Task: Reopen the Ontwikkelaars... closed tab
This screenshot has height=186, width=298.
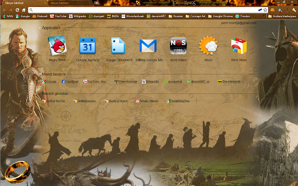Action: (x=85, y=101)
